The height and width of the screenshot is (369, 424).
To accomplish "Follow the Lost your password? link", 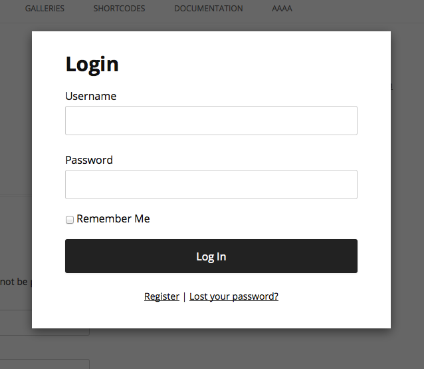I will pos(234,296).
